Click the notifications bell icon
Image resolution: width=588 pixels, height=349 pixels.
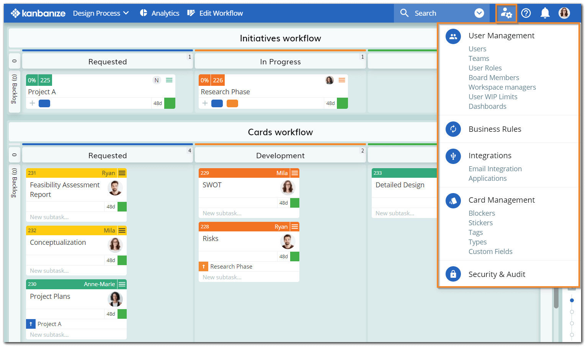tap(545, 13)
